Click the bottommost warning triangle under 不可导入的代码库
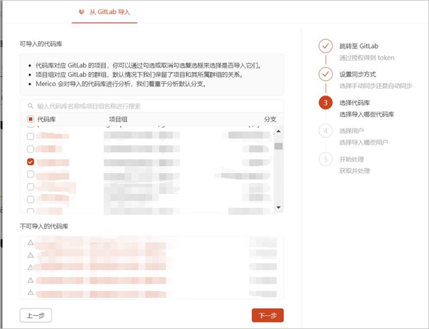The image size is (429, 329). point(31,293)
